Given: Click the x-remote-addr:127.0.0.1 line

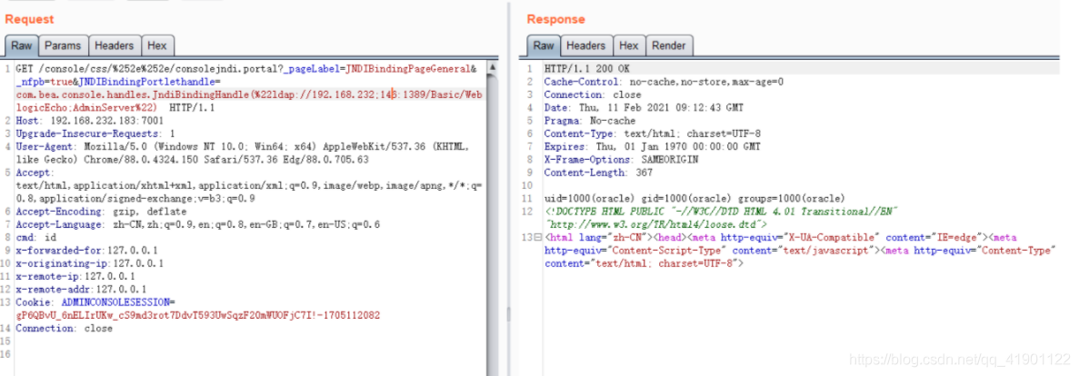Looking at the screenshot, I should pyautogui.click(x=81, y=290).
